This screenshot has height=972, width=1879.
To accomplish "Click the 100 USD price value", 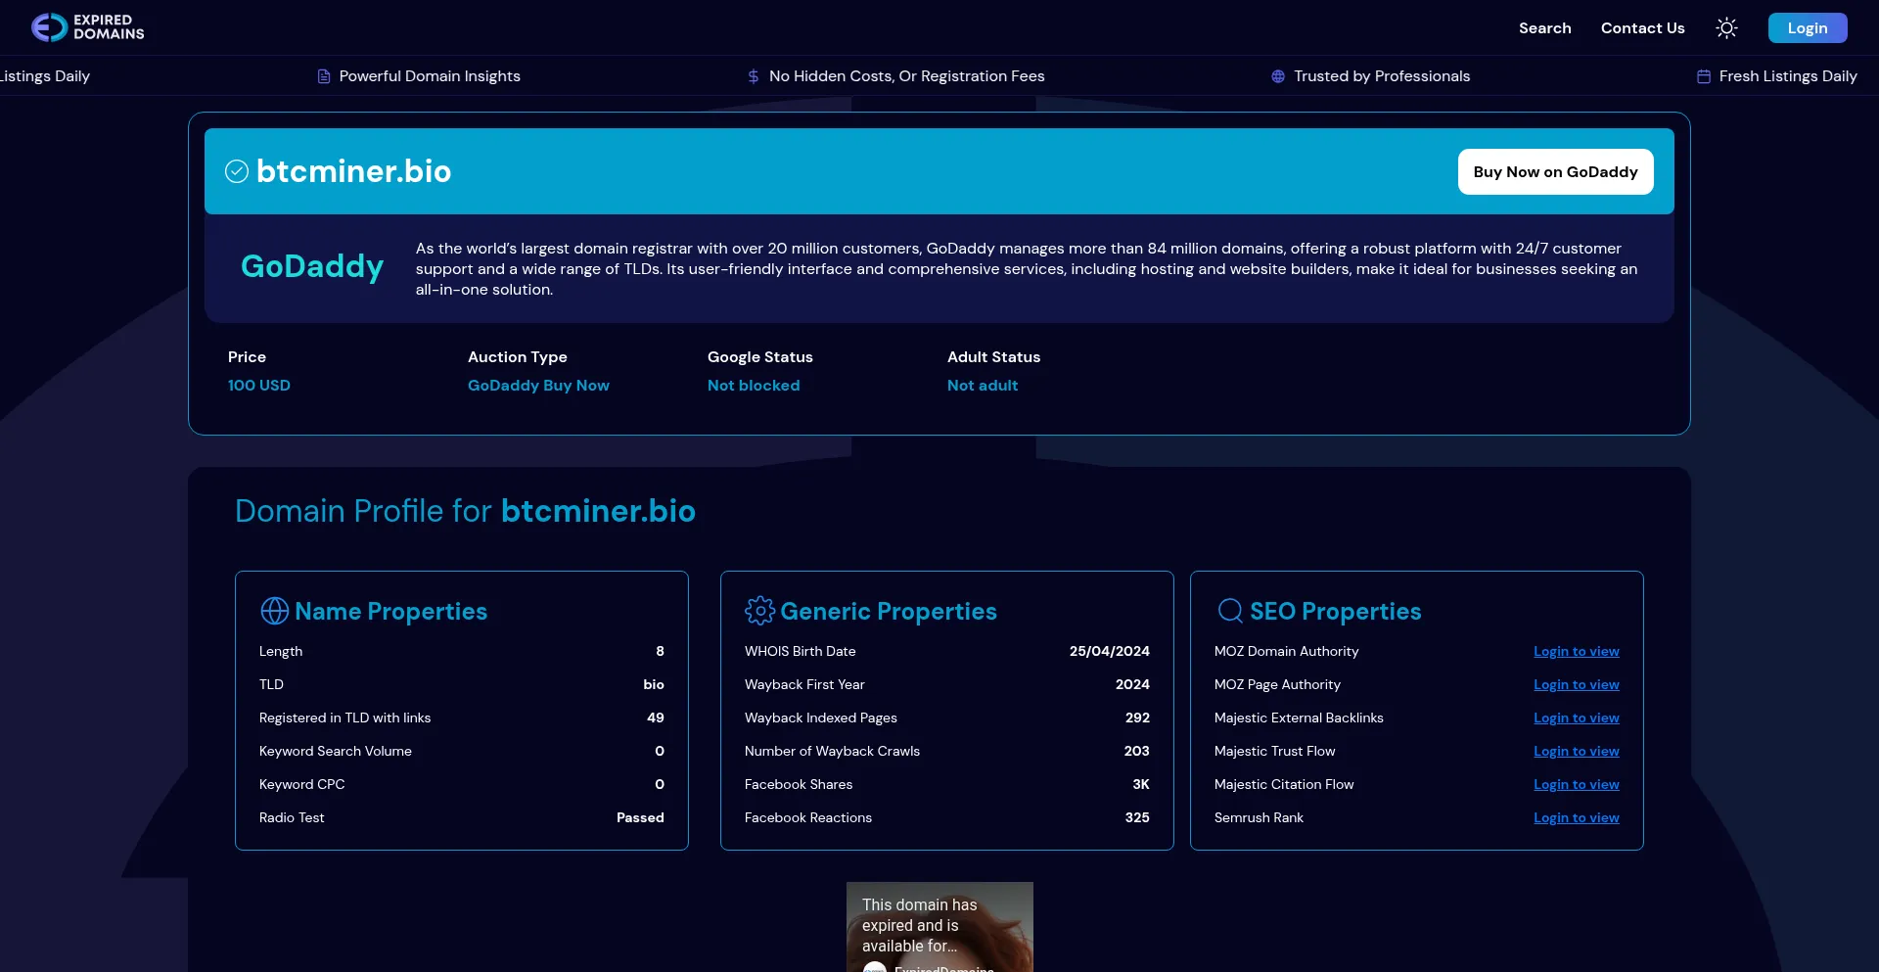I will [259, 386].
